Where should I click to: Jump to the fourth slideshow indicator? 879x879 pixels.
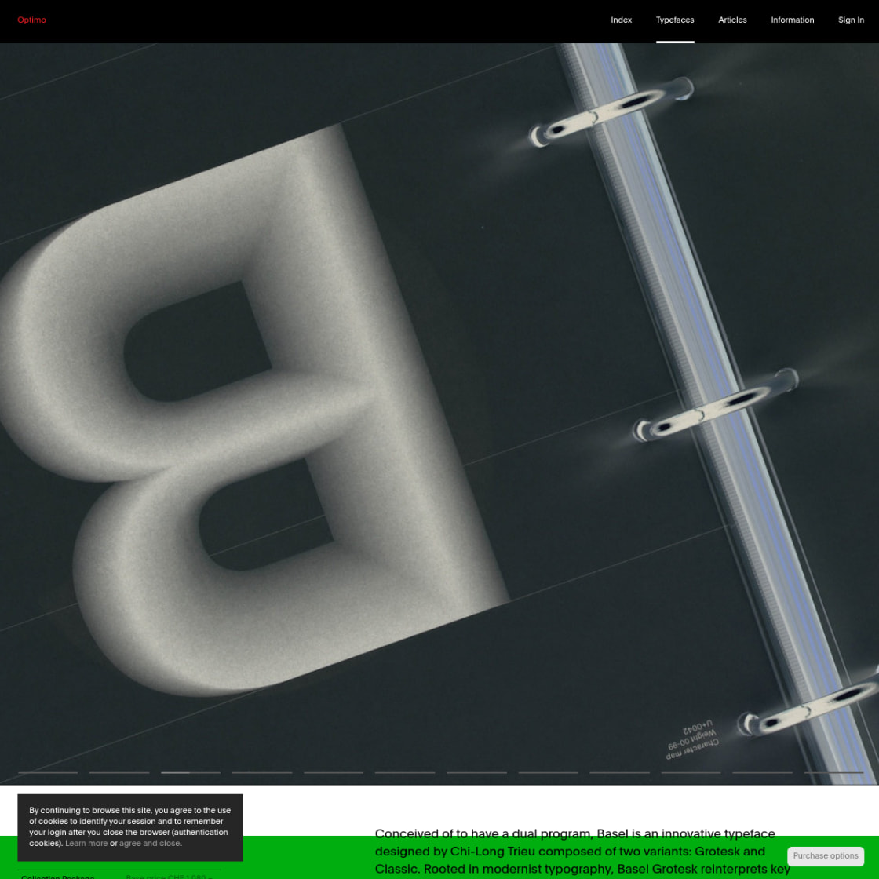click(262, 772)
